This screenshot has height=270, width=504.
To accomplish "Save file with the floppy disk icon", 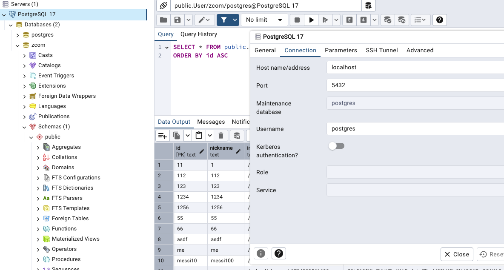I will point(178,20).
